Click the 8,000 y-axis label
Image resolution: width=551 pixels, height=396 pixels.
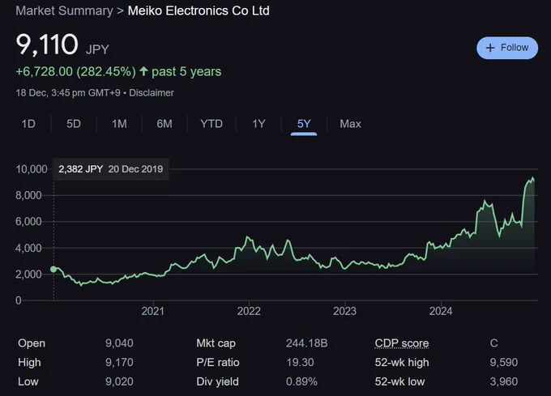(x=28, y=195)
